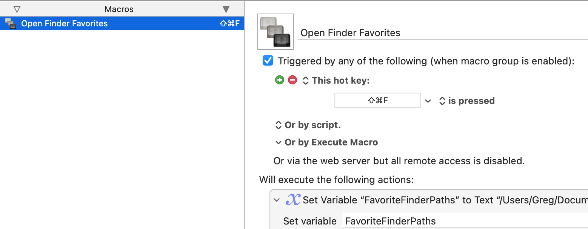The width and height of the screenshot is (588, 229).
Task: Click the green add trigger plus icon
Action: pyautogui.click(x=279, y=80)
